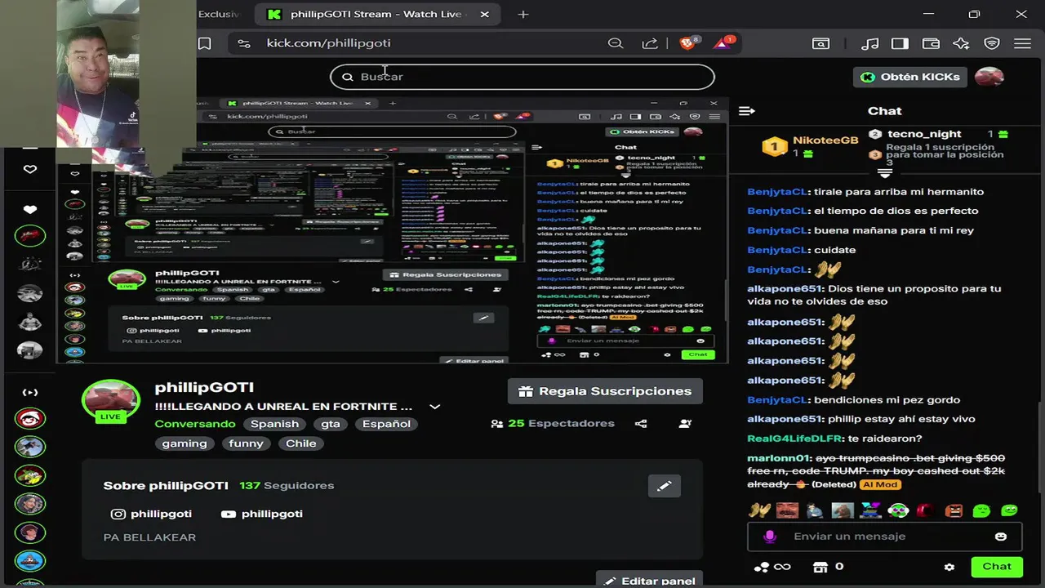1045x588 pixels.
Task: Click the Editar panel button
Action: (x=650, y=581)
